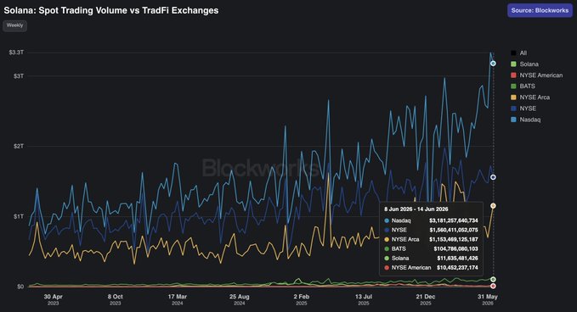Click the light green Solana legend swatch
577x312 pixels.
click(x=513, y=64)
